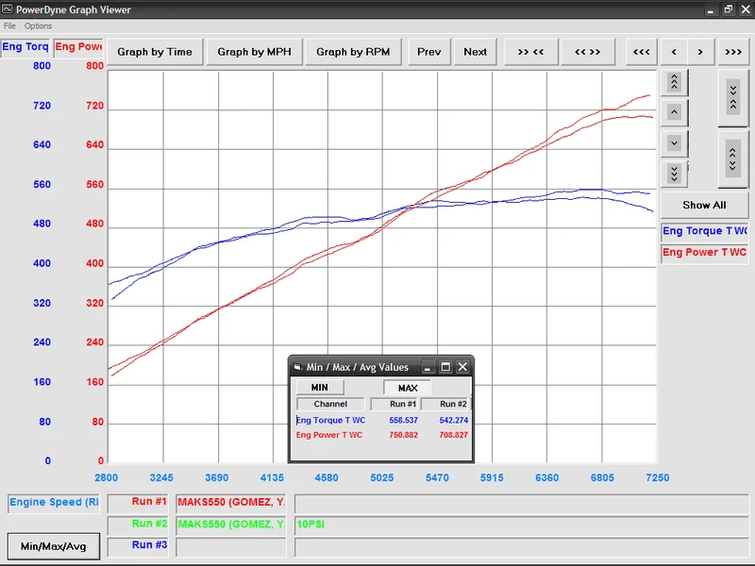
Task: Click torque value 542.274
Action: tap(454, 420)
